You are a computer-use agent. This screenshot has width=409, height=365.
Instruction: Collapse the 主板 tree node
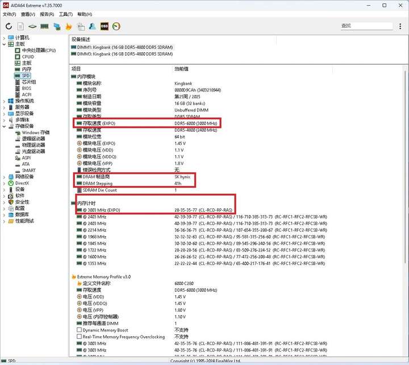pyautogui.click(x=4, y=44)
